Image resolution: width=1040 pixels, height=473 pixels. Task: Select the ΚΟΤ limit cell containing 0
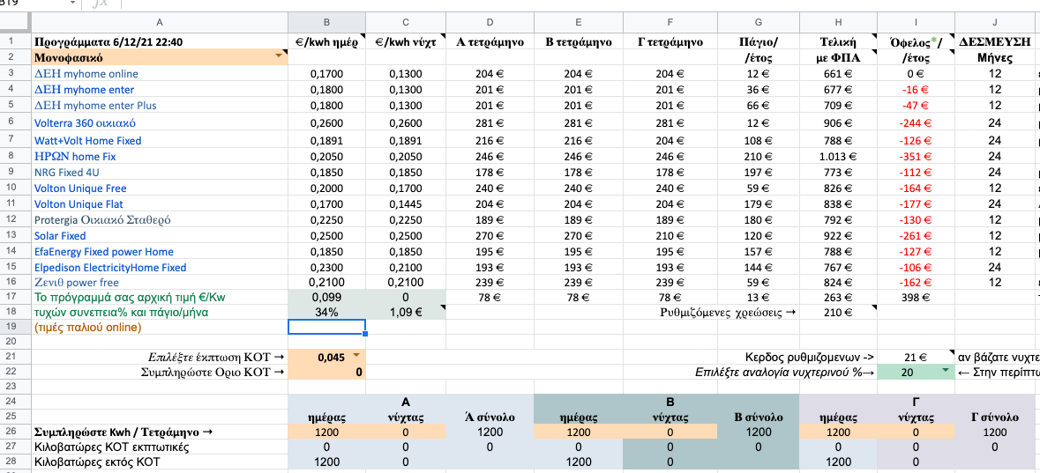[x=327, y=372]
